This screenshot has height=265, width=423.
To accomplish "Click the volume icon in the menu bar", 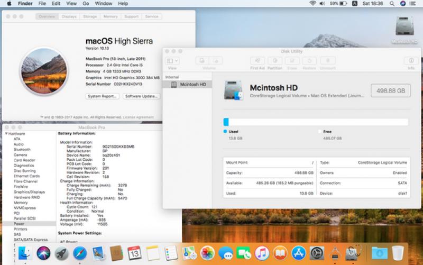I will click(323, 4).
